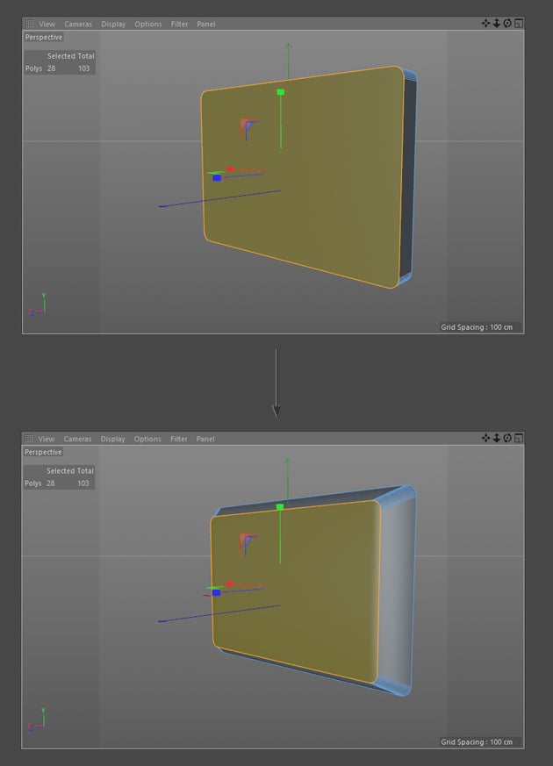Click green Y-axis square handle in upper viewport
The width and height of the screenshot is (553, 766).
(x=280, y=92)
